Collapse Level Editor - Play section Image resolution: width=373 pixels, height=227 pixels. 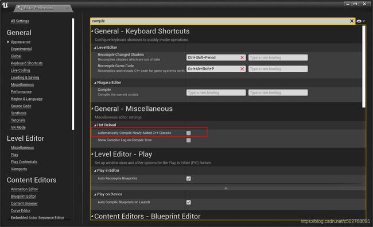pyautogui.click(x=92, y=154)
